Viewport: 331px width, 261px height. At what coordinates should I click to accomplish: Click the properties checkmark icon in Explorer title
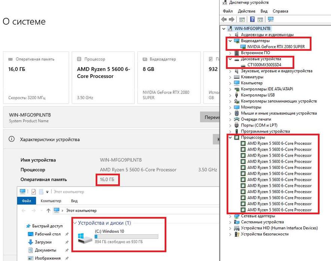[34, 192]
